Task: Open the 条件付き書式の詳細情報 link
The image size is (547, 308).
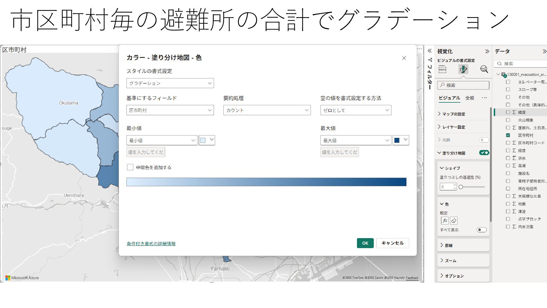Action: pos(151,244)
